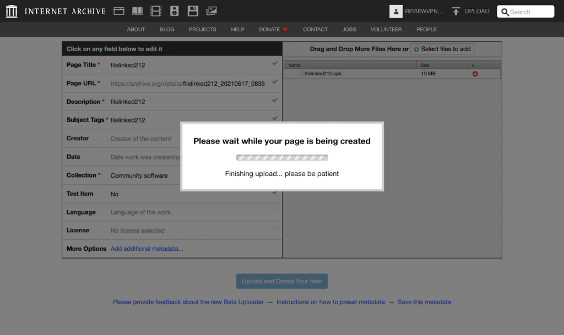Click the user avatar icon

pyautogui.click(x=395, y=12)
